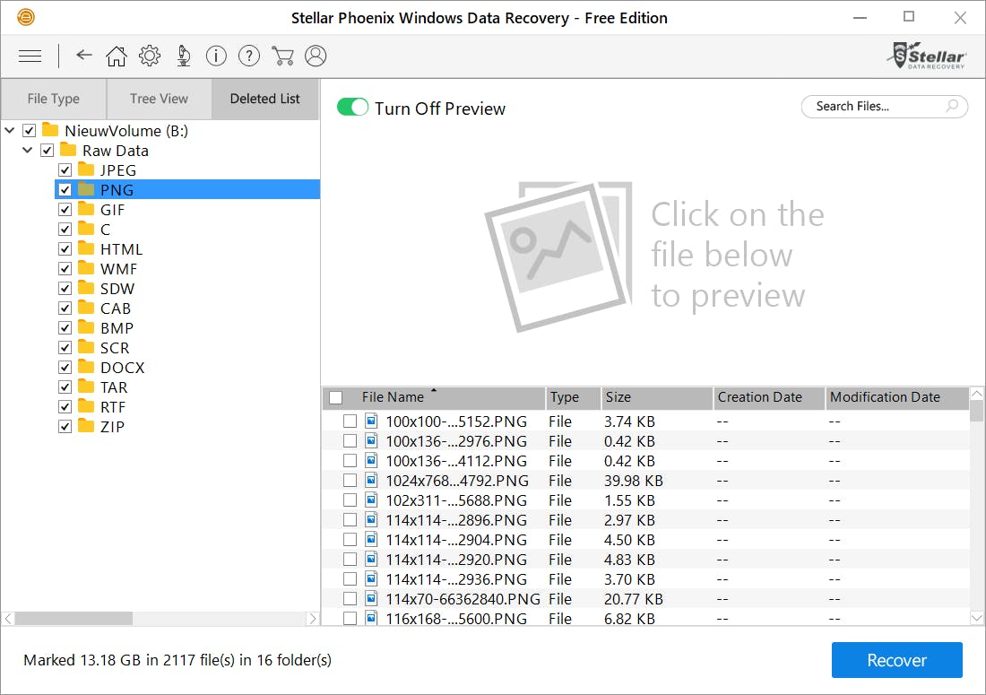Select the TAR folder in tree

click(113, 387)
